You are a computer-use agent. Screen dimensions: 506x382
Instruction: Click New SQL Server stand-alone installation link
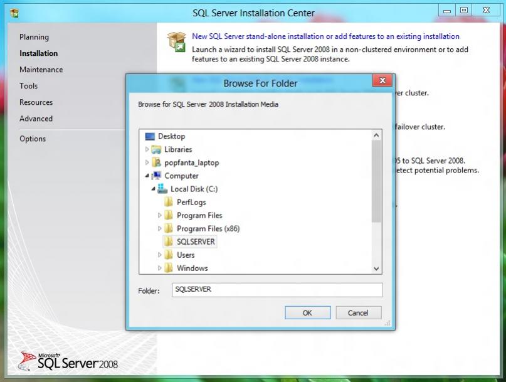tap(325, 36)
